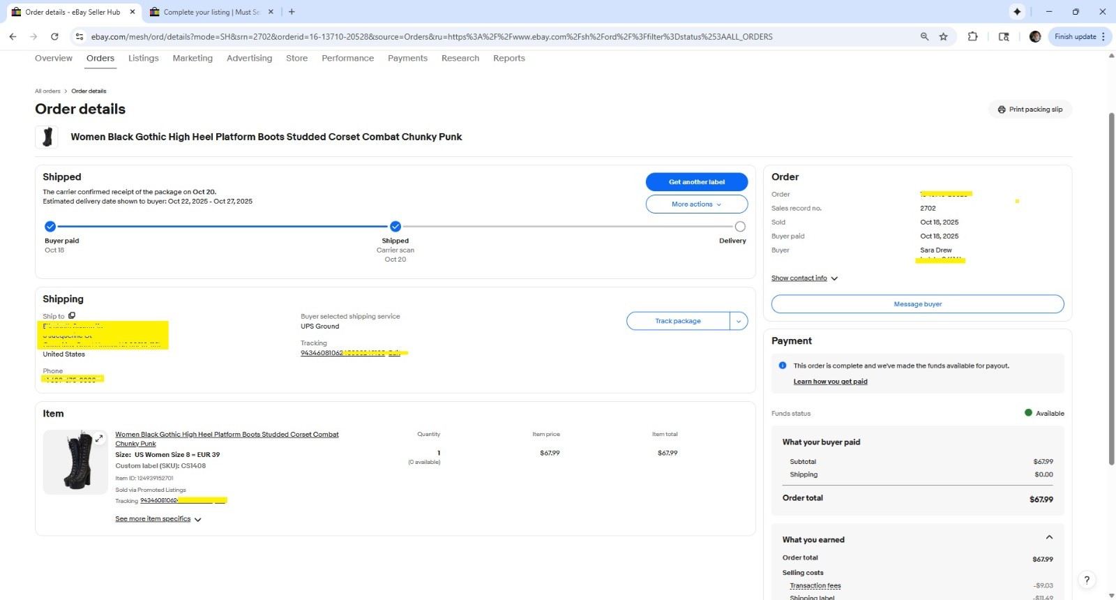This screenshot has height=600, width=1116.
Task: Click the Custom label SKU CS1408 text
Action: click(x=160, y=466)
